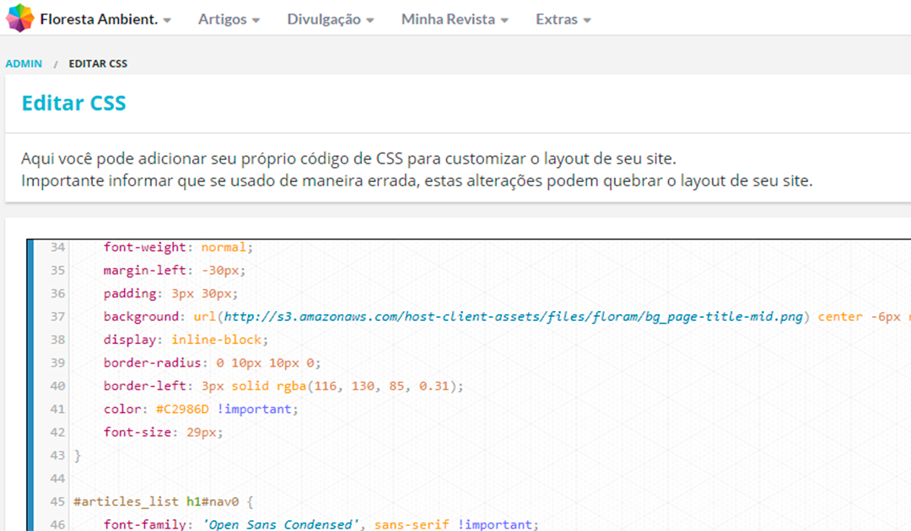
Task: Click the #articles_list h1#nav0 selector
Action: [x=156, y=502]
